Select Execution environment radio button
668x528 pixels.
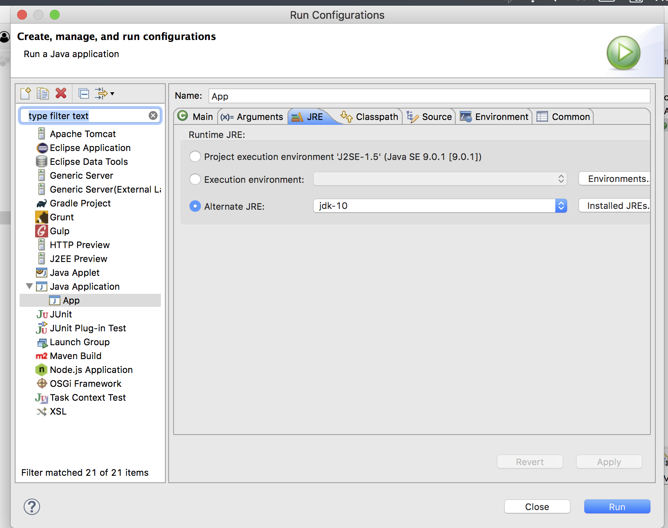click(195, 179)
